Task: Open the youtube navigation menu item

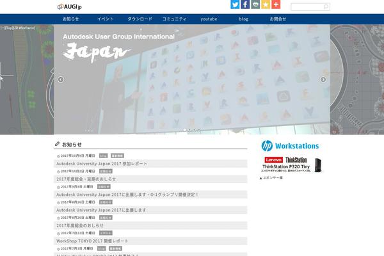Action: click(209, 19)
